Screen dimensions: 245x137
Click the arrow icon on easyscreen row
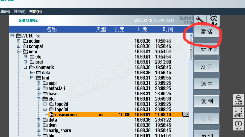click(185, 114)
